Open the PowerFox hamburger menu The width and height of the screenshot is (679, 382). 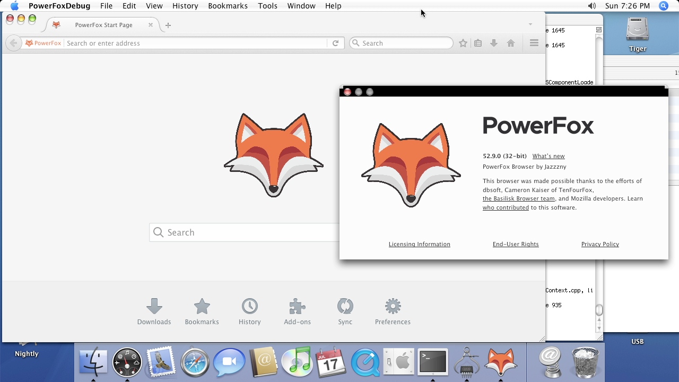pyautogui.click(x=534, y=43)
